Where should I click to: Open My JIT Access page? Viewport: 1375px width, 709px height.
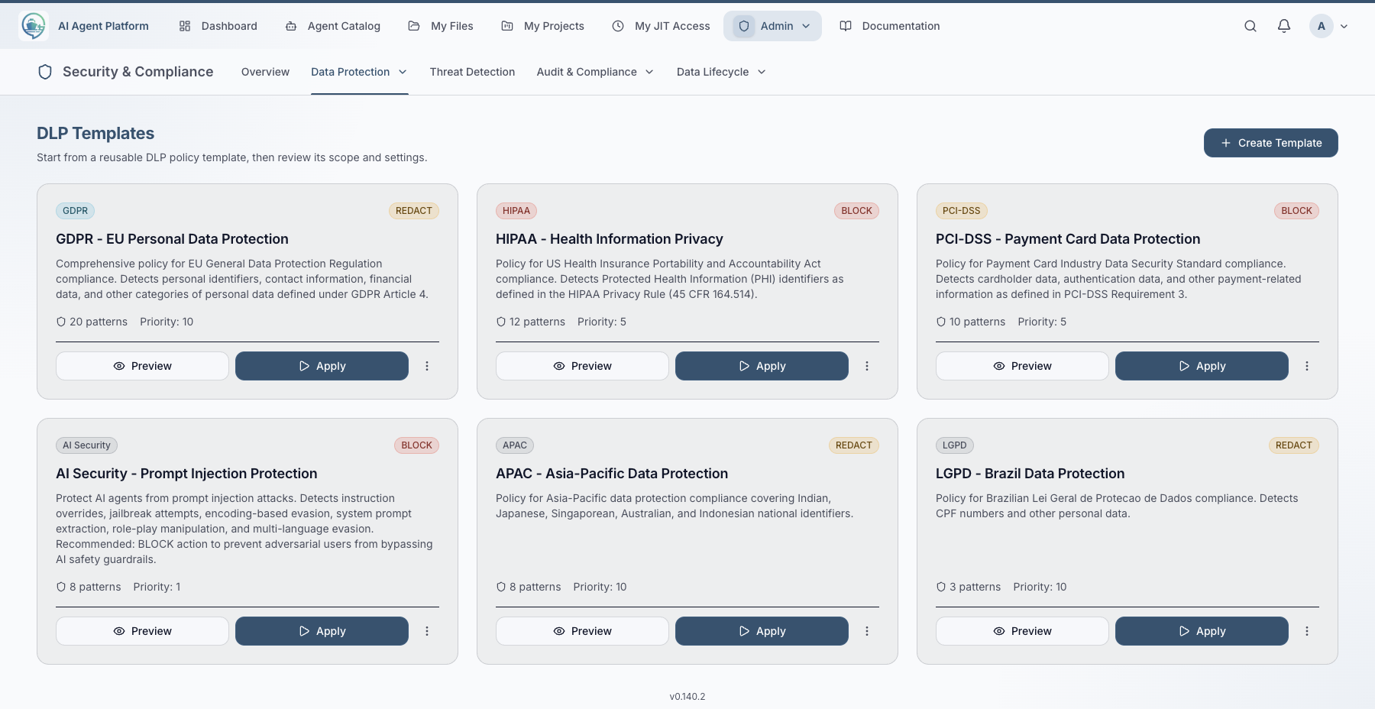[x=661, y=26]
